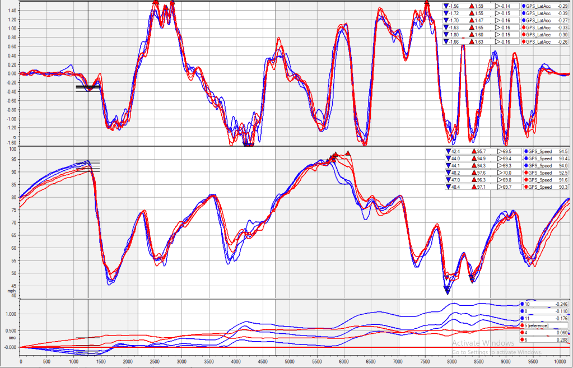Click blue circle marker beside lap 10
573x368 pixels.
click(523, 304)
